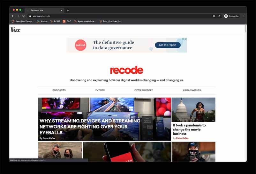Open the Incognito profile indicator
256x174 pixels.
231,16
